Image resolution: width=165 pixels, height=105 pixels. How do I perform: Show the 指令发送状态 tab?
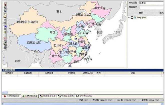pyautogui.click(x=86, y=96)
